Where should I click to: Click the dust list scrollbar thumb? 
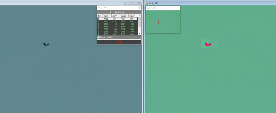tap(140, 22)
